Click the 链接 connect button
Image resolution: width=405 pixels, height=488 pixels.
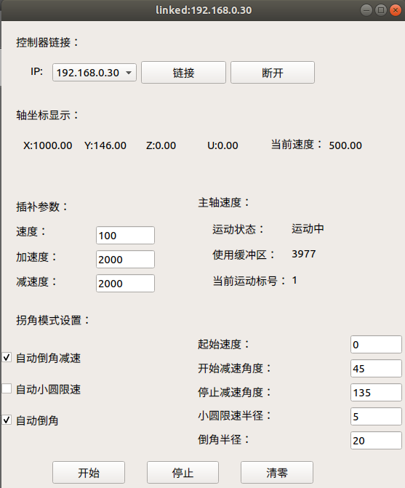coord(183,73)
